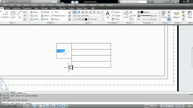Switch to the Annotate ribbon tab
This screenshot has width=193, height=108.
pos(16,8)
